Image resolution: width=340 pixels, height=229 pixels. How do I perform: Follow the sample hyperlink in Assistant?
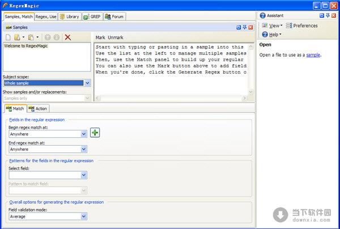313,55
